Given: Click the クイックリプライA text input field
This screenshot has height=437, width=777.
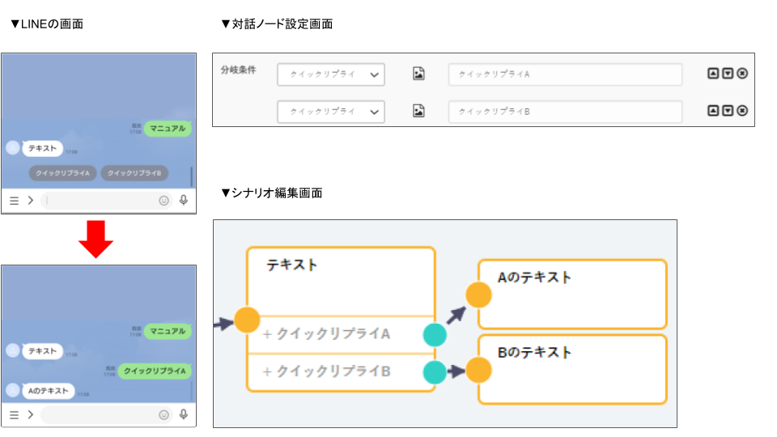Looking at the screenshot, I should point(565,74).
